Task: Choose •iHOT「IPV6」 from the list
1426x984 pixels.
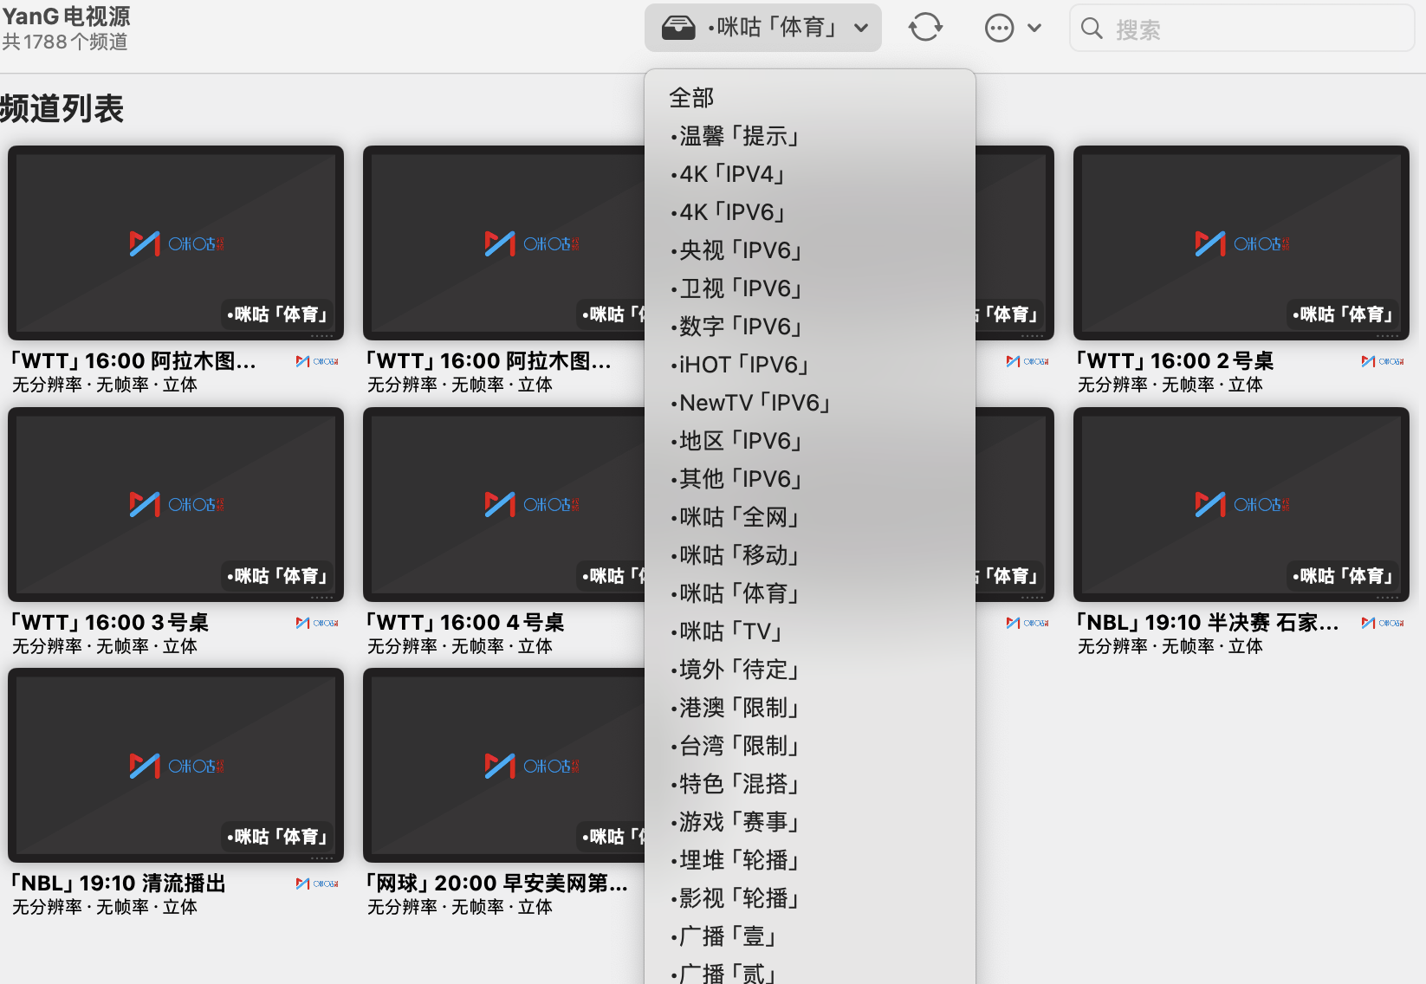Action: click(810, 365)
